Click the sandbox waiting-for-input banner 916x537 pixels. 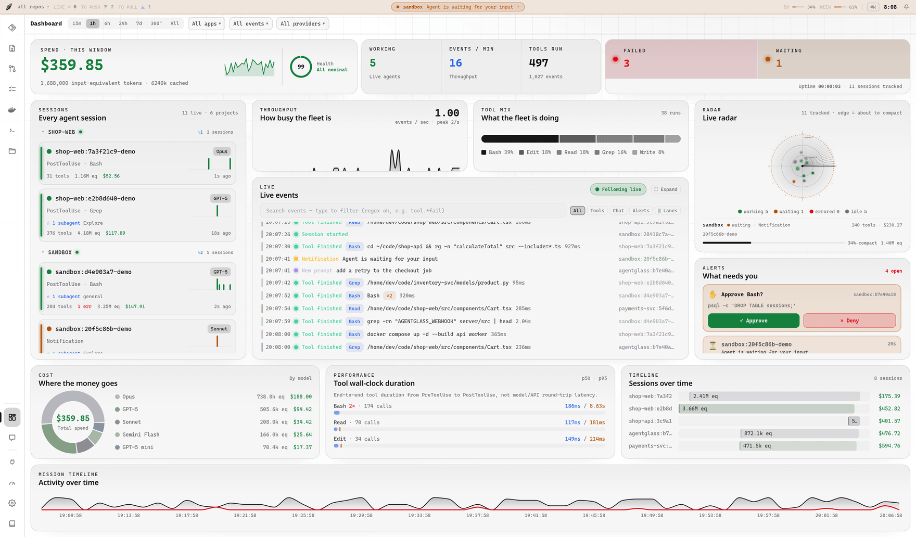458,7
